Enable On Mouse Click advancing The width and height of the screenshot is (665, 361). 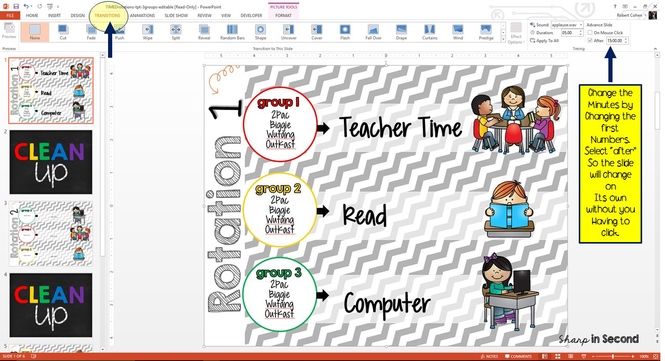pos(590,32)
